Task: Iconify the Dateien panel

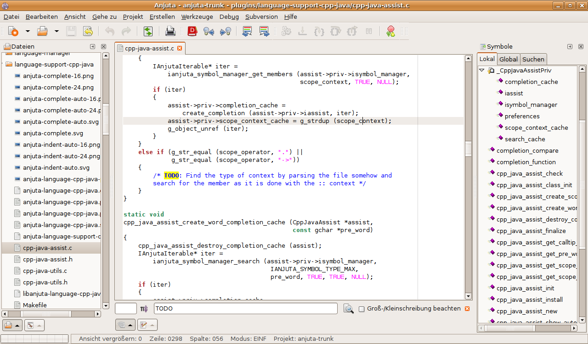Action: 93,46
